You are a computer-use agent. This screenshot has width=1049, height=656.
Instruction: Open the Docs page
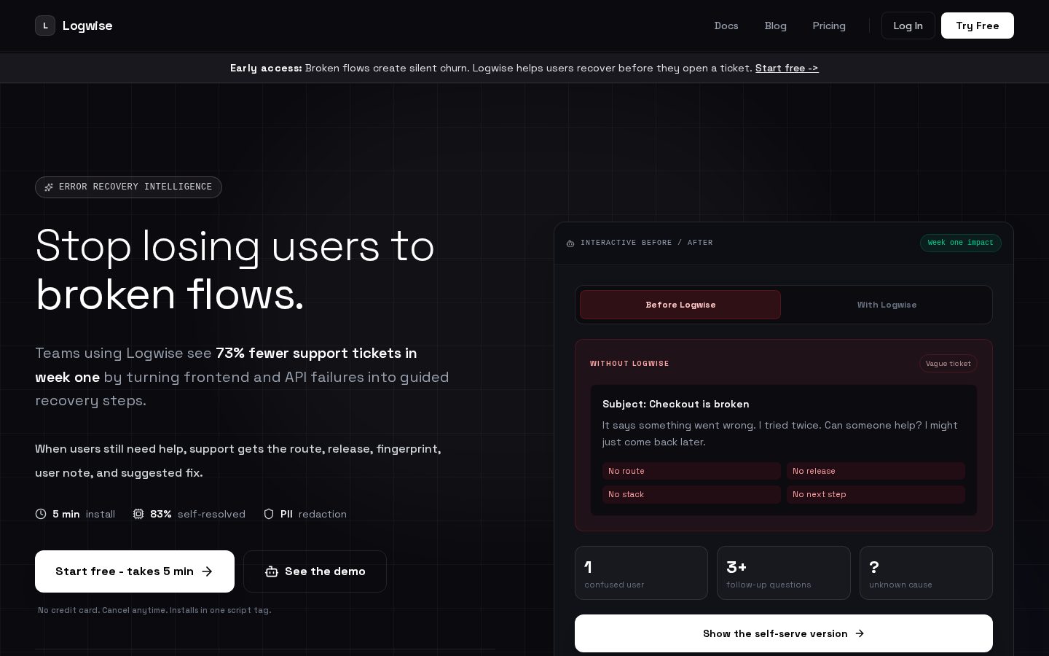(726, 26)
